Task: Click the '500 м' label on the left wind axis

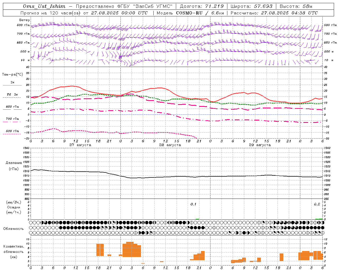Action: pyautogui.click(x=25, y=51)
